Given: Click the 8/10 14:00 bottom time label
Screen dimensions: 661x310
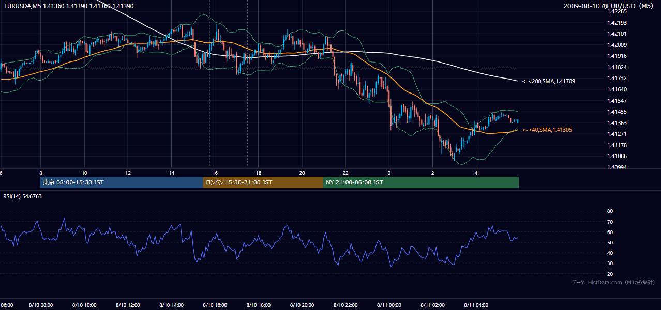Looking at the screenshot, I should click(x=171, y=305).
